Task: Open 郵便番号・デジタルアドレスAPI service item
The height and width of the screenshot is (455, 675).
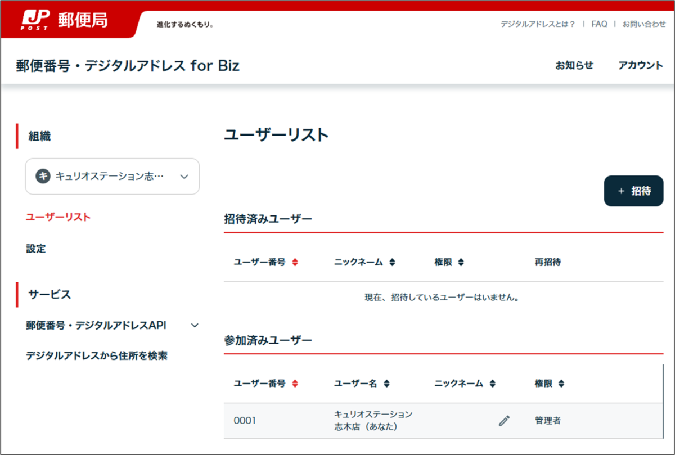Action: pos(96,325)
